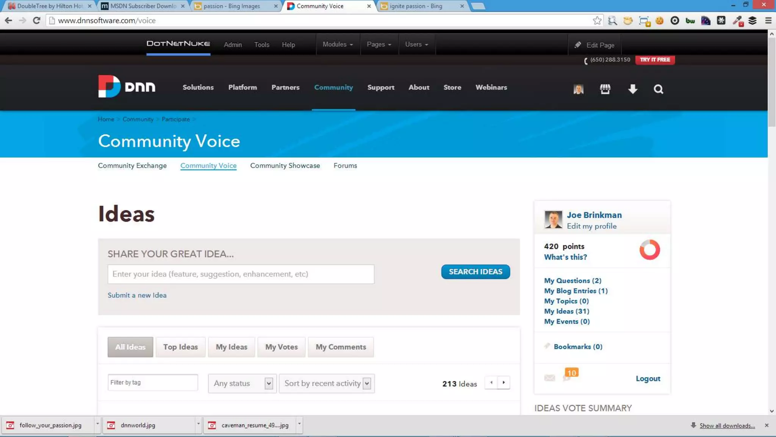Click the DNN logo in header
The width and height of the screenshot is (776, 437).
(x=127, y=87)
